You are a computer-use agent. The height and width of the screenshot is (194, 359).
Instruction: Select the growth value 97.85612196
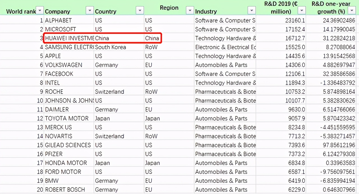point(331,145)
